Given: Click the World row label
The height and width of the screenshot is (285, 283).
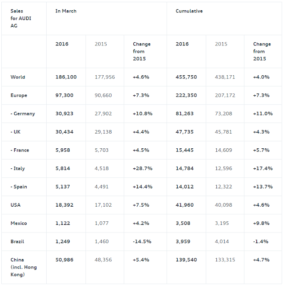Looking at the screenshot, I should 18,77.
